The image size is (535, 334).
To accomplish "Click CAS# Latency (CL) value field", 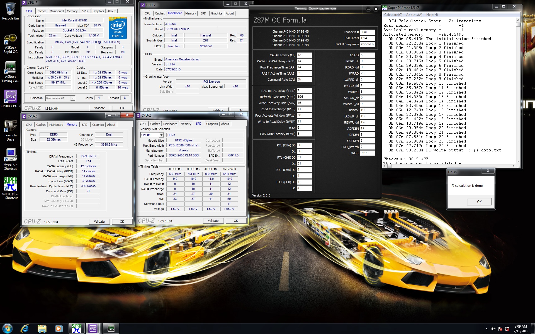I will click(x=304, y=55).
